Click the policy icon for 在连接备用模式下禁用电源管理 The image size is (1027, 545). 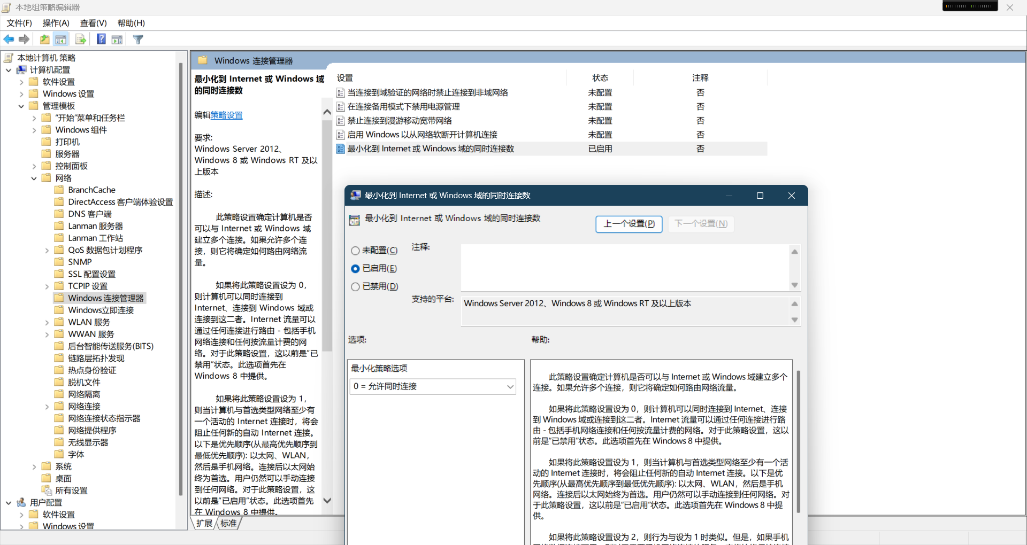(340, 107)
